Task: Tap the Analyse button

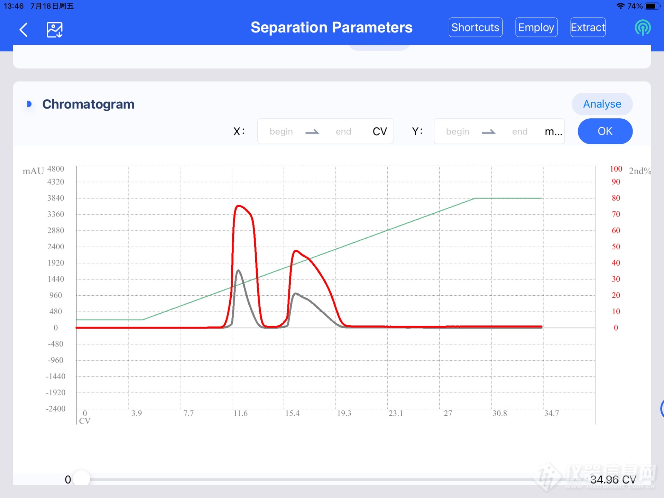Action: click(x=602, y=104)
